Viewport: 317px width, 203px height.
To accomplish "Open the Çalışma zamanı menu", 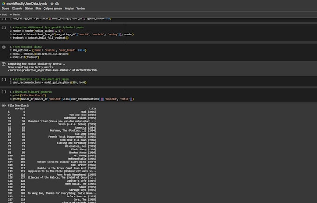I will 53,8.
